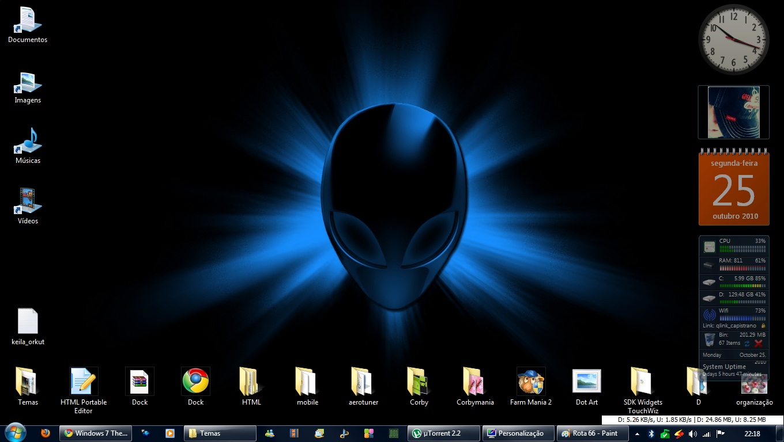Viewport: 784px width, 442px height.
Task: Click the RAM usage bar in gadget
Action: click(x=742, y=269)
